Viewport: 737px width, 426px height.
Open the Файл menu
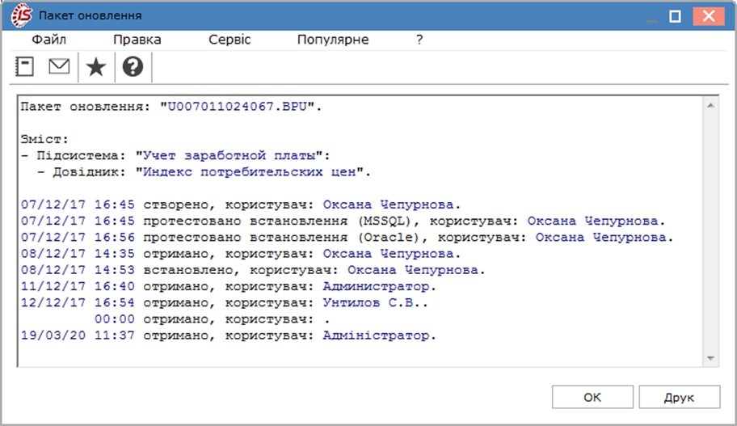click(48, 40)
